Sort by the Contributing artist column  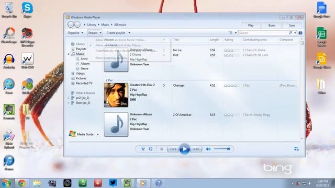[254, 40]
